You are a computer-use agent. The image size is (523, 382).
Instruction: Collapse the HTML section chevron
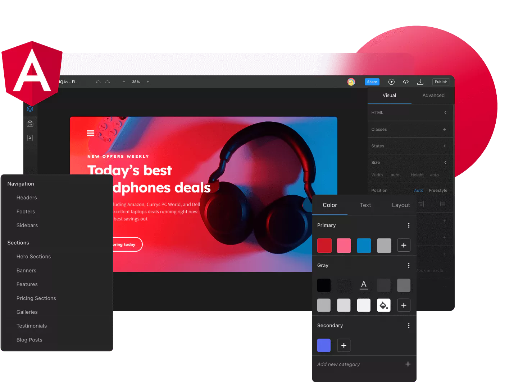445,112
